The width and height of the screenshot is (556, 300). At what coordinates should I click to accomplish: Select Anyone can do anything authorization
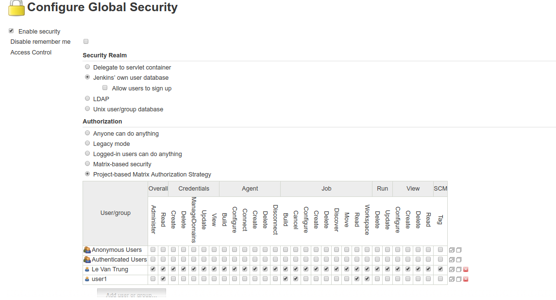click(87, 133)
